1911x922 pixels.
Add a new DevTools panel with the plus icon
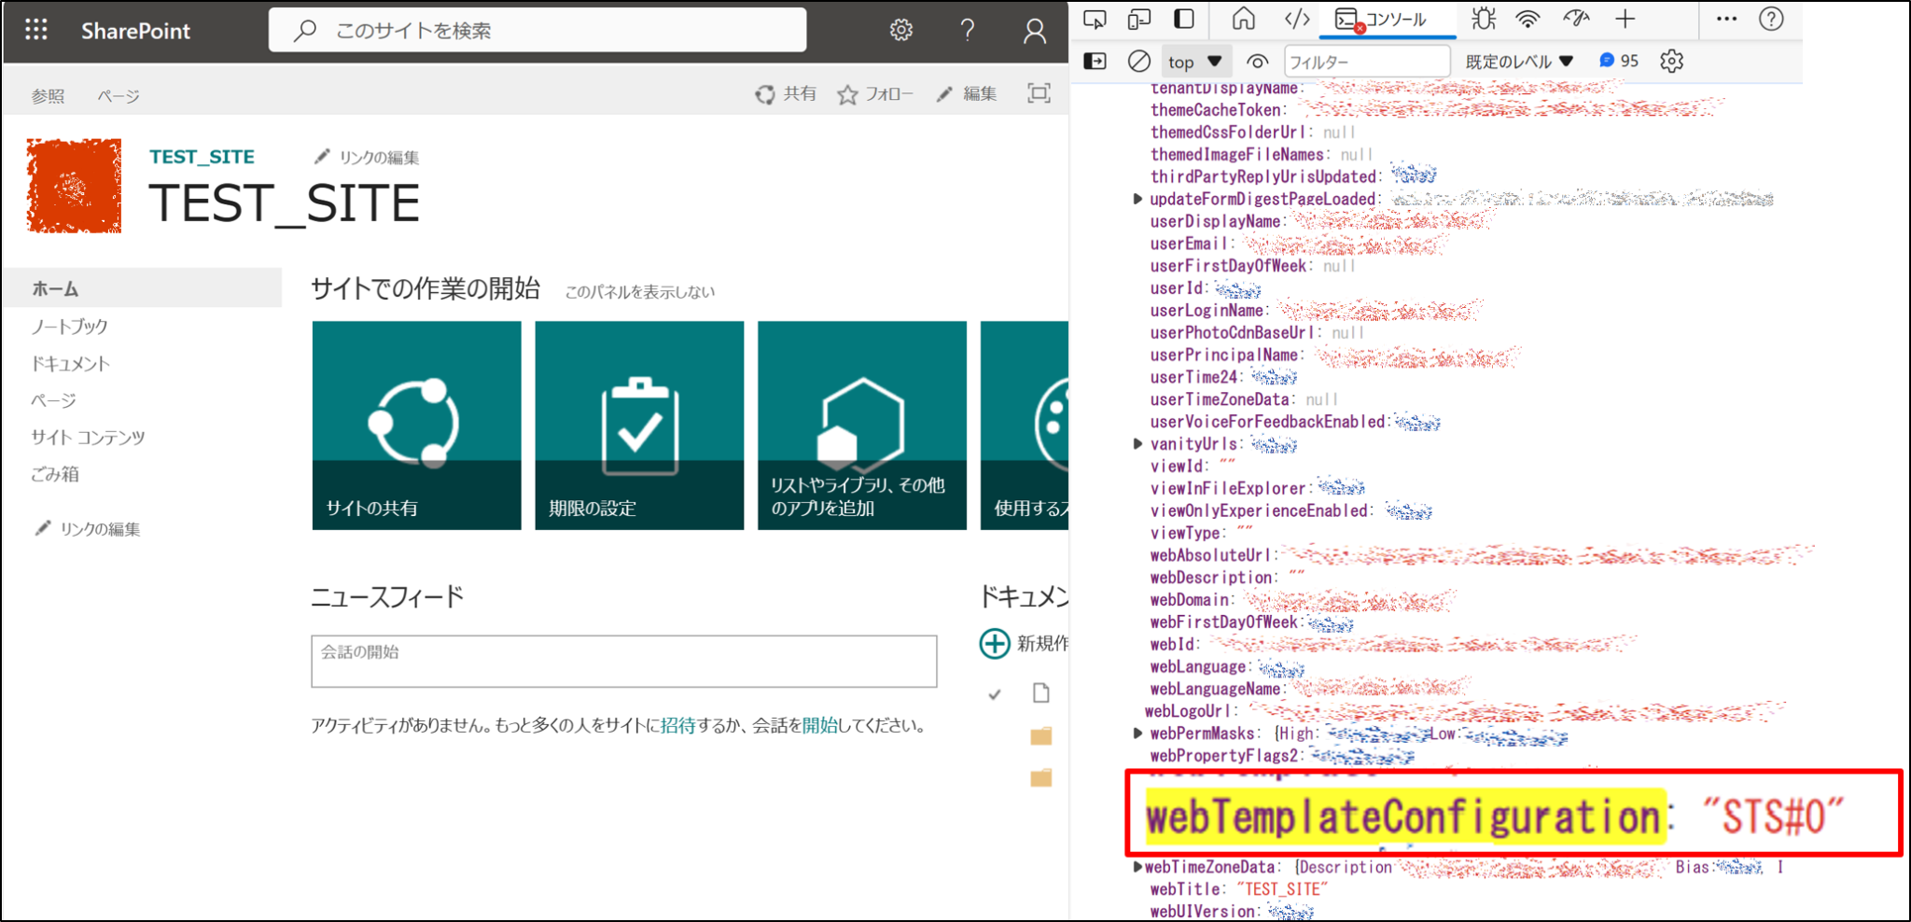(x=1625, y=19)
